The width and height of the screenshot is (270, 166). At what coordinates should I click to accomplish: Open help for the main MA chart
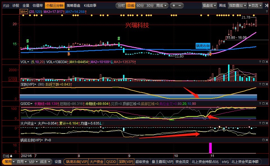coord(260,11)
